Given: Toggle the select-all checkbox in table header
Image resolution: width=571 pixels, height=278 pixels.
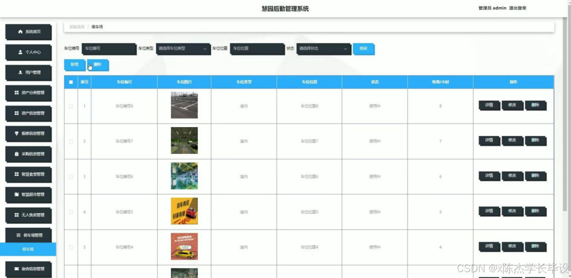Looking at the screenshot, I should click(x=71, y=82).
